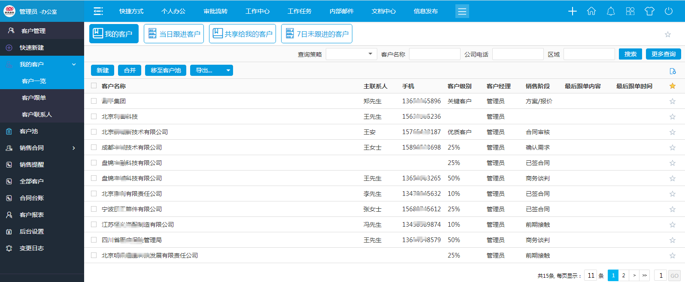Open the 审批流转 top menu
685x282 pixels.
[215, 11]
